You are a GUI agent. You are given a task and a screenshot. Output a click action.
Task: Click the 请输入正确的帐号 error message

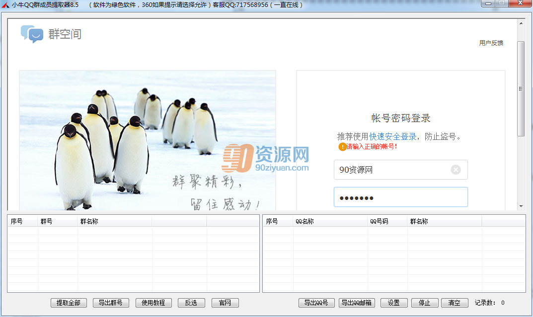pyautogui.click(x=372, y=147)
